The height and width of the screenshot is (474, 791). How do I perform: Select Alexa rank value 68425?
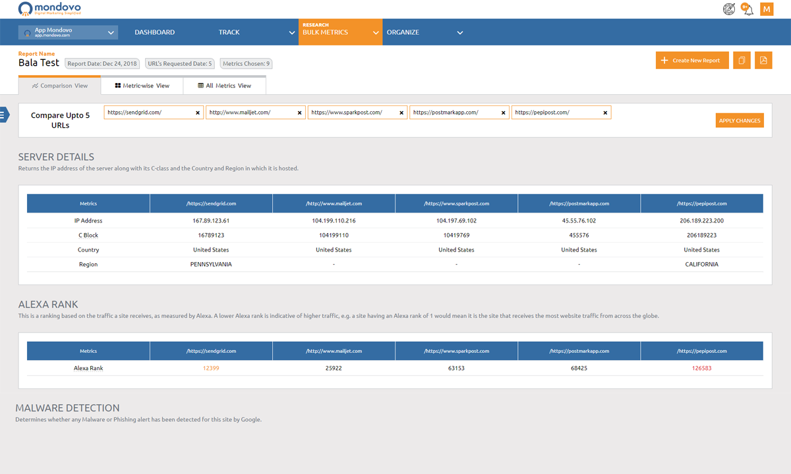coord(579,368)
